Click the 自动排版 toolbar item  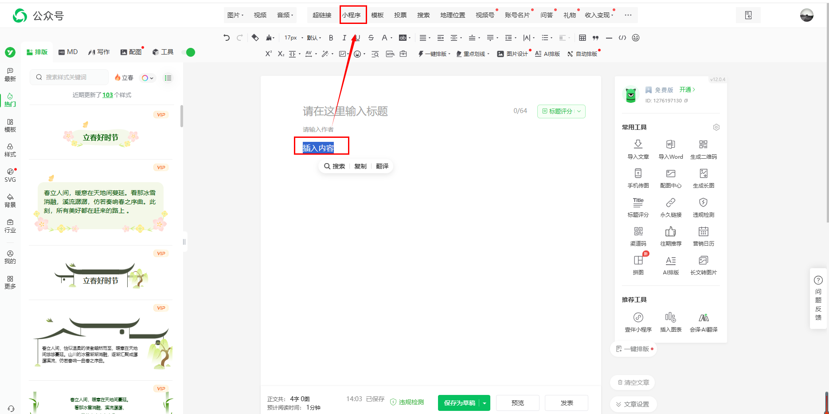pos(582,54)
